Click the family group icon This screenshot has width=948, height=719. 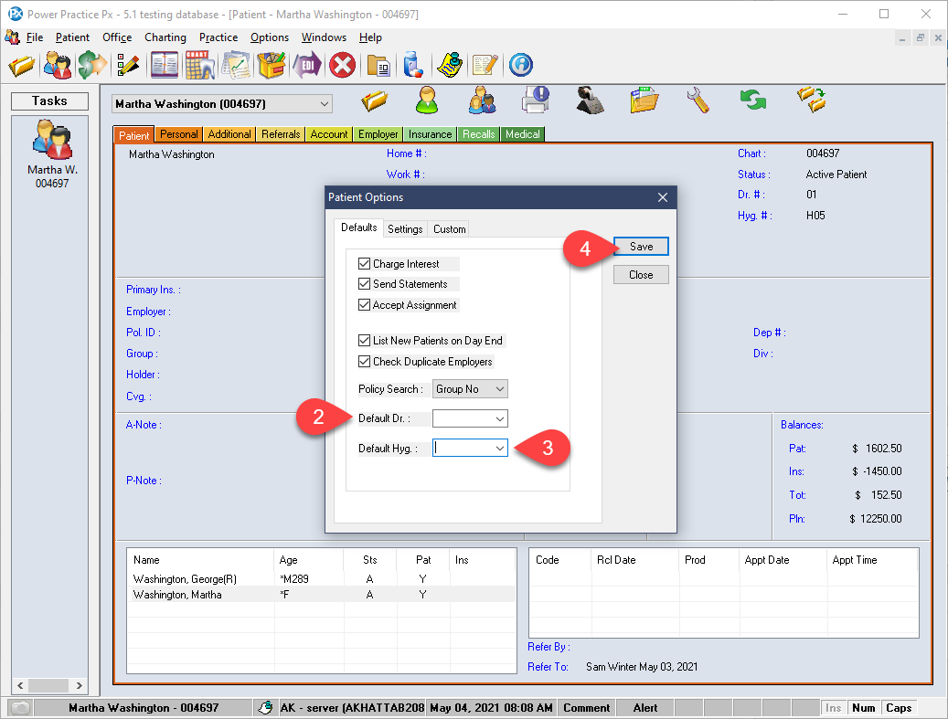tap(482, 100)
